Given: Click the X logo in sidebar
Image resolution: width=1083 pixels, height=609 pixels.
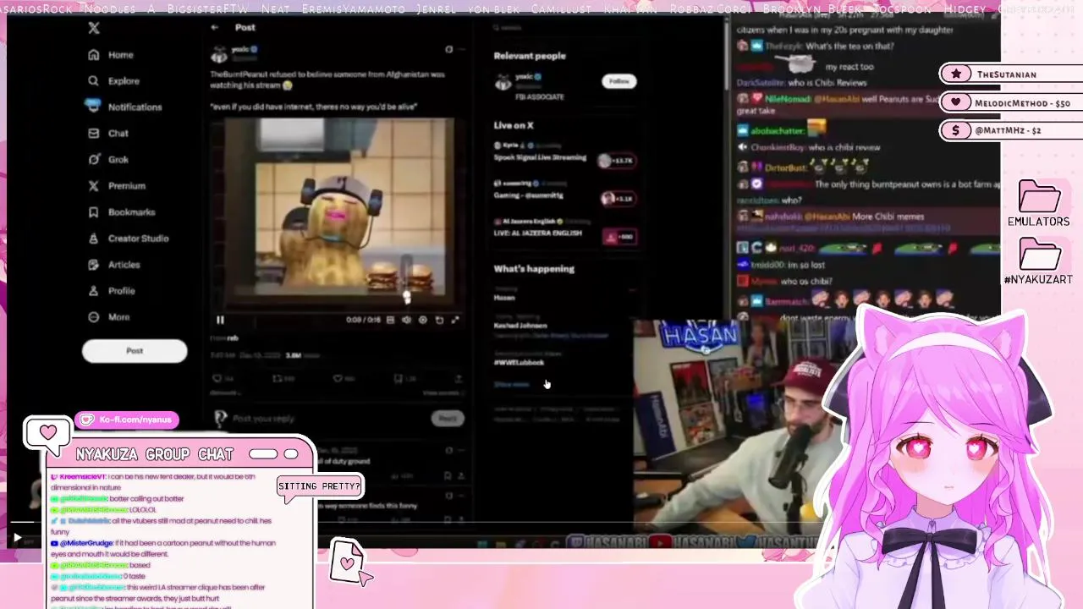Looking at the screenshot, I should (x=94, y=28).
